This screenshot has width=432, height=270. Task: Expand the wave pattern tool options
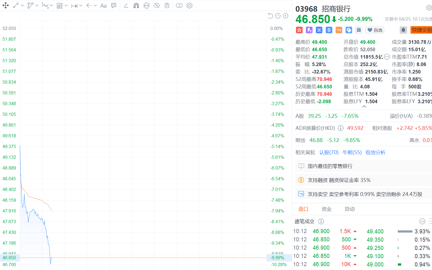pos(51,6)
